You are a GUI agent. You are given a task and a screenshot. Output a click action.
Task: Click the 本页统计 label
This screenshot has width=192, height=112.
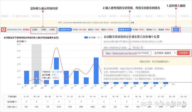[x=26, y=30]
